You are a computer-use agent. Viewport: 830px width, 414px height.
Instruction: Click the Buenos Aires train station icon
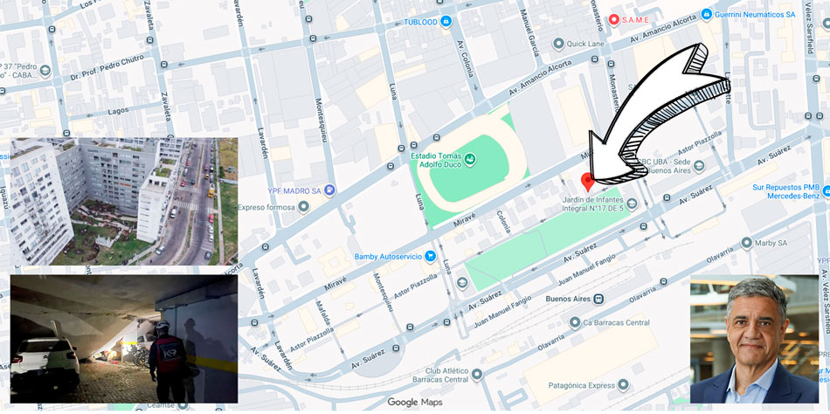[x=598, y=299]
